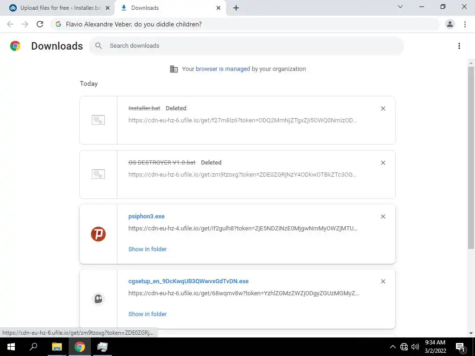
Task: Click the Downloads page heading
Action: (x=57, y=46)
